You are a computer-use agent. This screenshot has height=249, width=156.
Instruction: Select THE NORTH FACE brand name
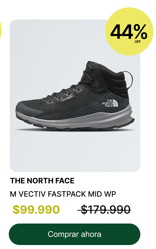42,181
